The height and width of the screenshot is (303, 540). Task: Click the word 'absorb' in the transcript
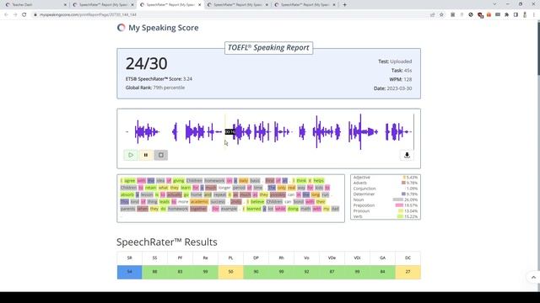[127, 194]
